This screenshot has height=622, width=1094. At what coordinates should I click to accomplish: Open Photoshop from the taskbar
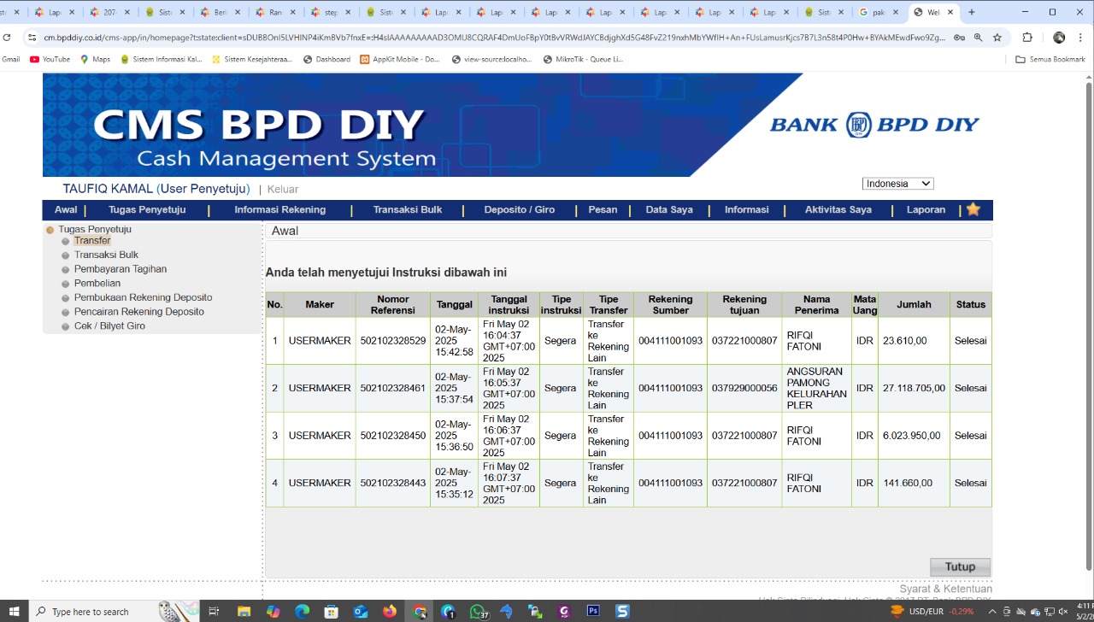(593, 611)
